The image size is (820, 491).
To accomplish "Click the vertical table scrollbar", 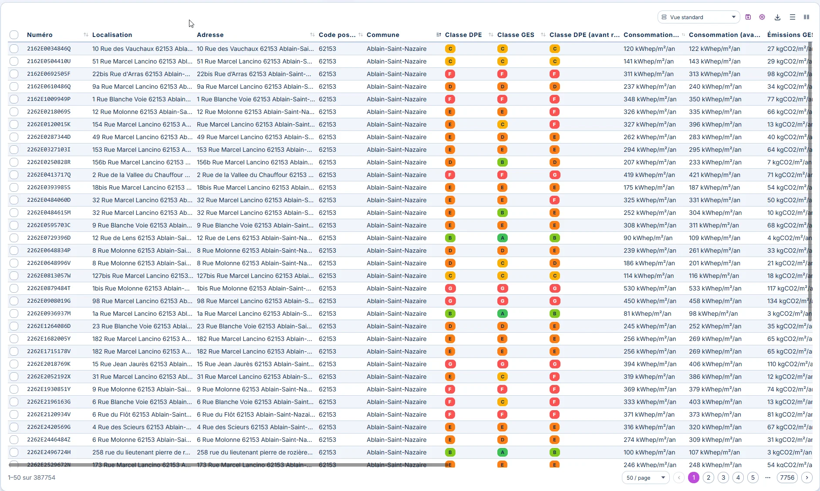I will [810, 181].
